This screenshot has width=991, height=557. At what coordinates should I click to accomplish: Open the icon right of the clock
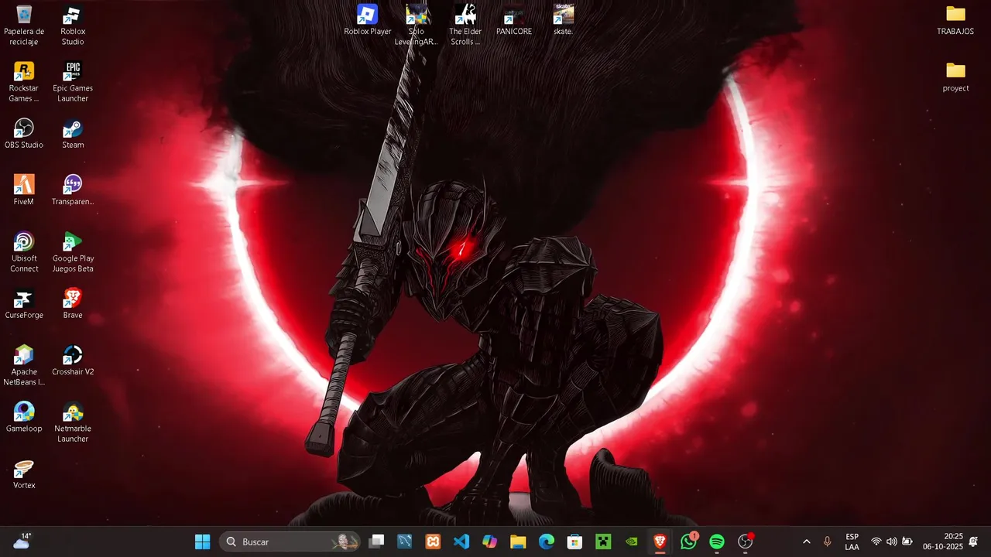974,542
